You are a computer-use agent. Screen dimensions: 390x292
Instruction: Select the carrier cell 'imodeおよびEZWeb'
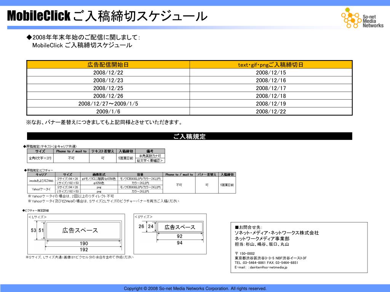41,181
